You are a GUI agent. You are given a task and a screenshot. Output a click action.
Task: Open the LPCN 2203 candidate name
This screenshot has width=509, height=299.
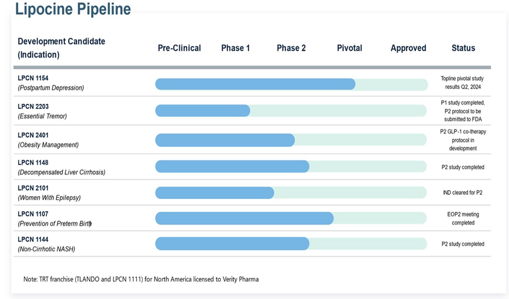pos(33,107)
